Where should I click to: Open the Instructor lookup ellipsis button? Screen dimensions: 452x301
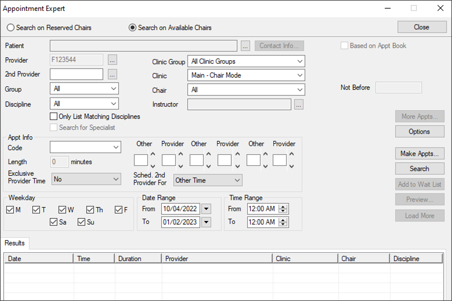(298, 105)
